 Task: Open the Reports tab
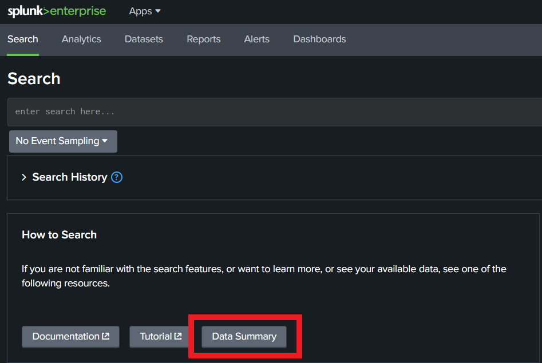coord(204,39)
